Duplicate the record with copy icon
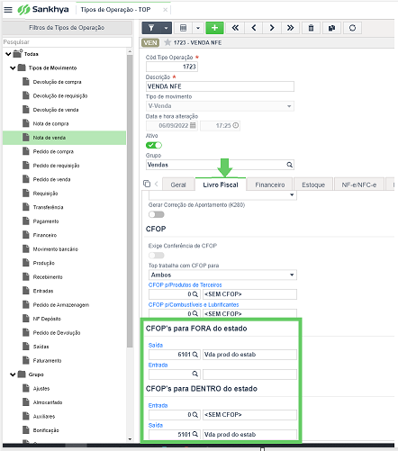398x451 pixels. tap(331, 28)
